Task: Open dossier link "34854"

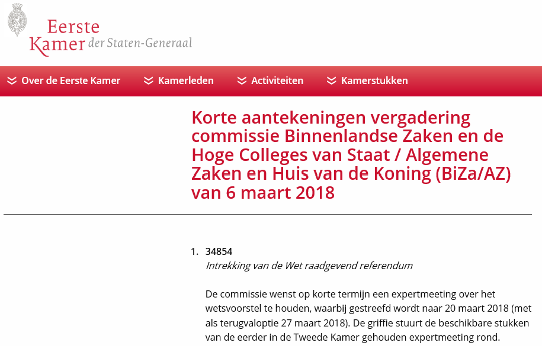Action: pyautogui.click(x=219, y=251)
